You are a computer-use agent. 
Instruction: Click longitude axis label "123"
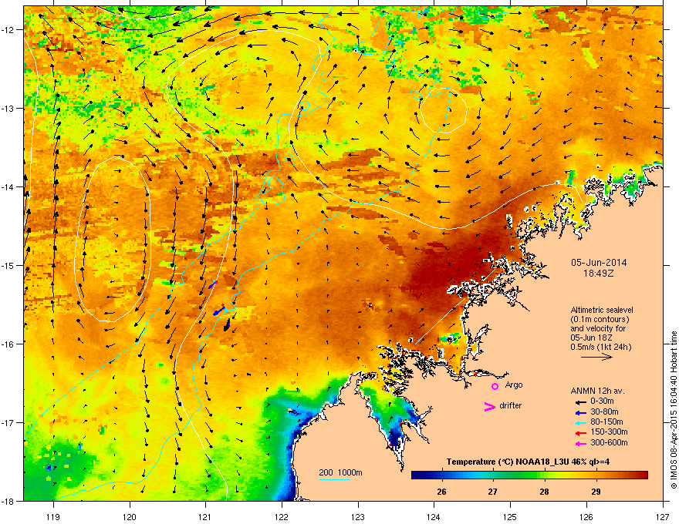coord(358,516)
